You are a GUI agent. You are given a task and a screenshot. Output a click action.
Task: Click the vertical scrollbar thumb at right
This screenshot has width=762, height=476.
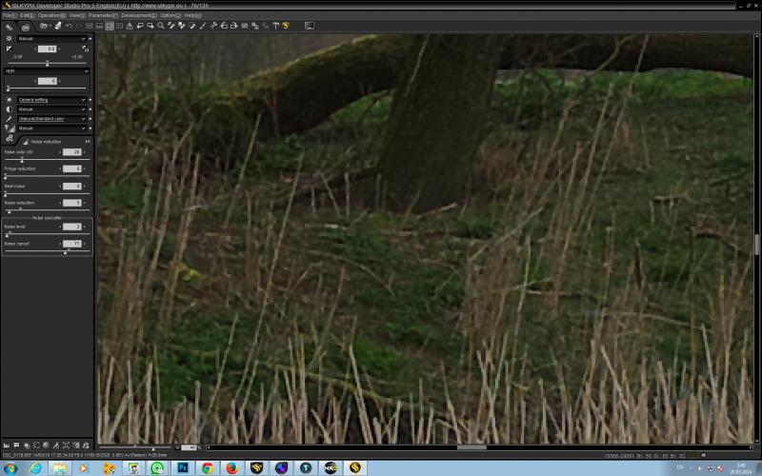coord(756,244)
